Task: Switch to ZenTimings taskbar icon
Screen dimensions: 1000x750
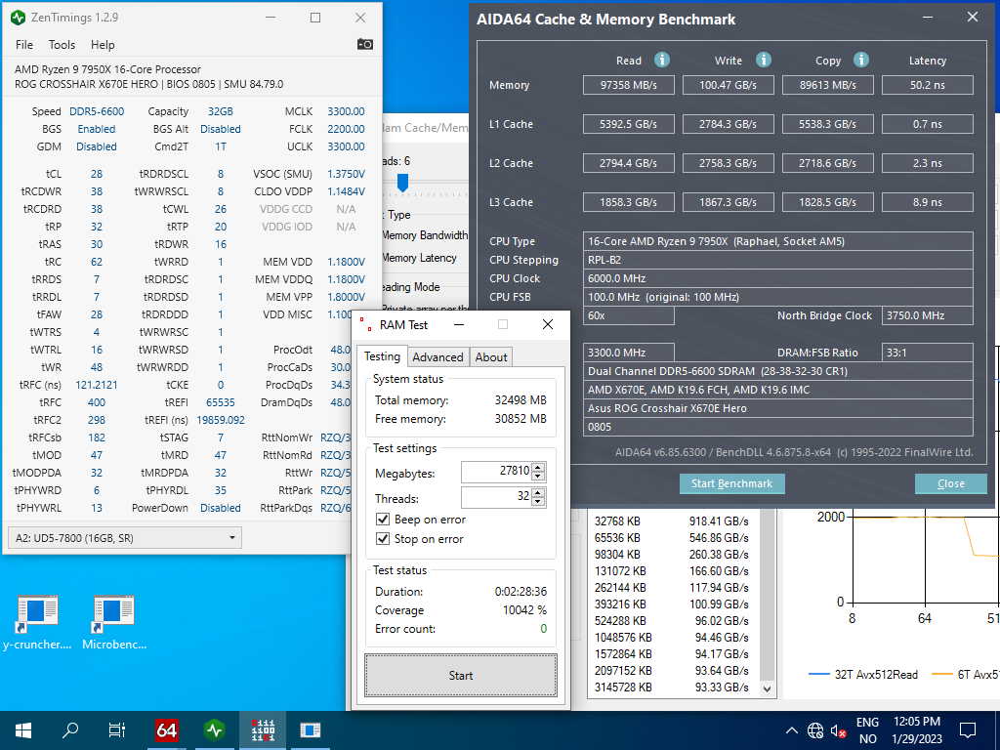Action: coord(214,730)
